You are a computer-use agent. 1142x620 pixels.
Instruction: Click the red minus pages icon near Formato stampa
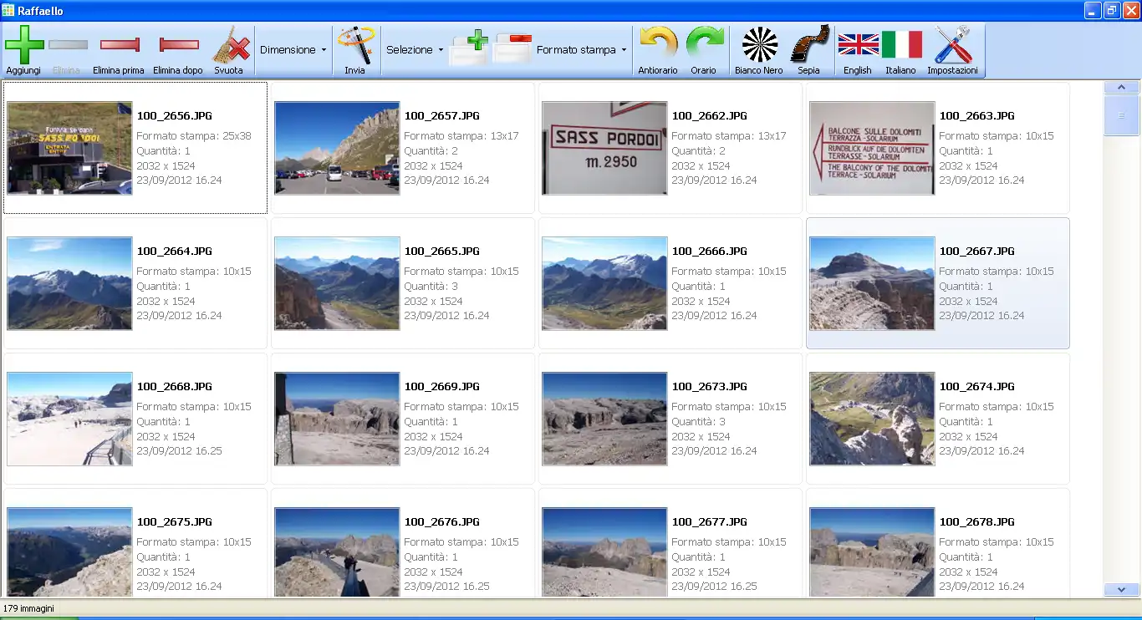tap(512, 49)
